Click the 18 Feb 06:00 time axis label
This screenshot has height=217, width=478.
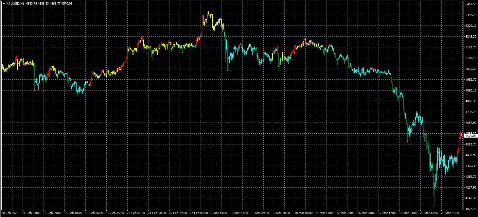[x=94, y=213]
